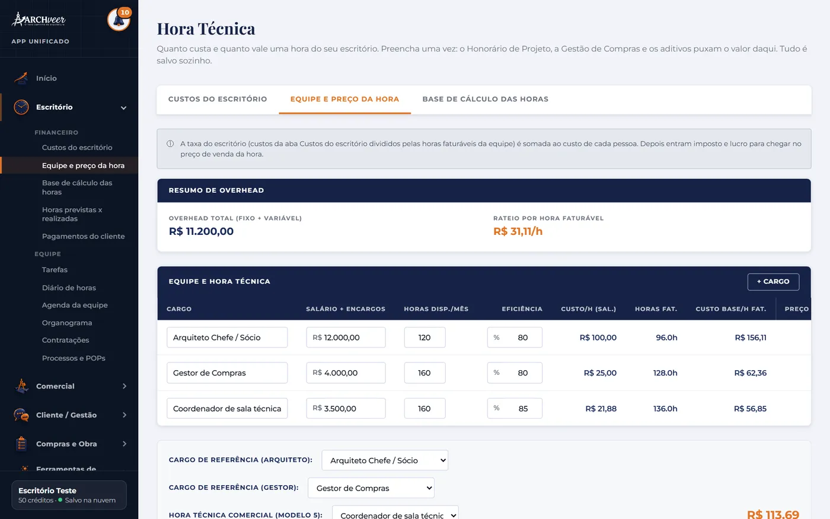The image size is (830, 519).
Task: Click the Escritório clock icon
Action: [x=21, y=107]
